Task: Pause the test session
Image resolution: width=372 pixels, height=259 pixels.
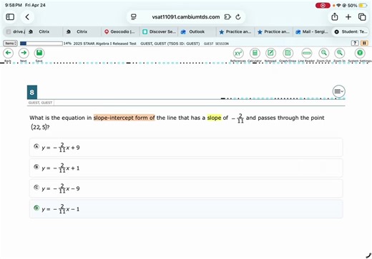Action: [364, 43]
